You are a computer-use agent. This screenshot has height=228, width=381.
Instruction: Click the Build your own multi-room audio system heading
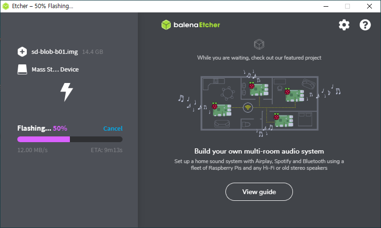point(259,151)
